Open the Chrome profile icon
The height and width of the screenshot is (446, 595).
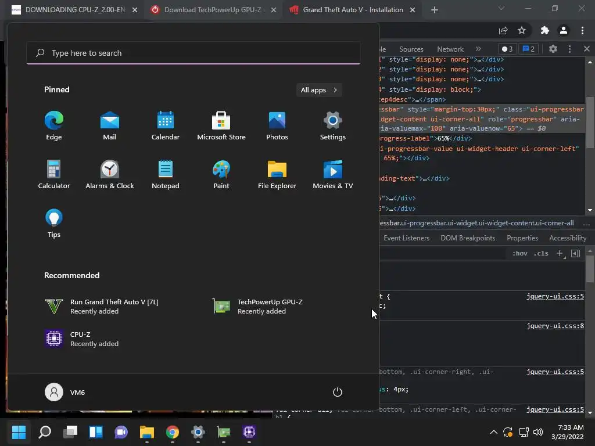pyautogui.click(x=564, y=31)
